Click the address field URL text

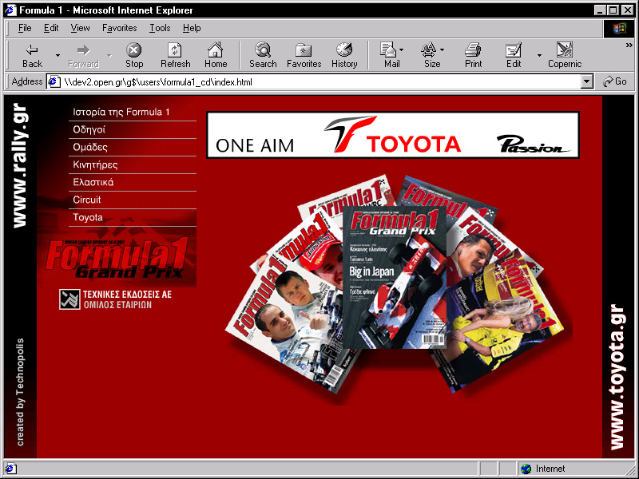point(158,82)
